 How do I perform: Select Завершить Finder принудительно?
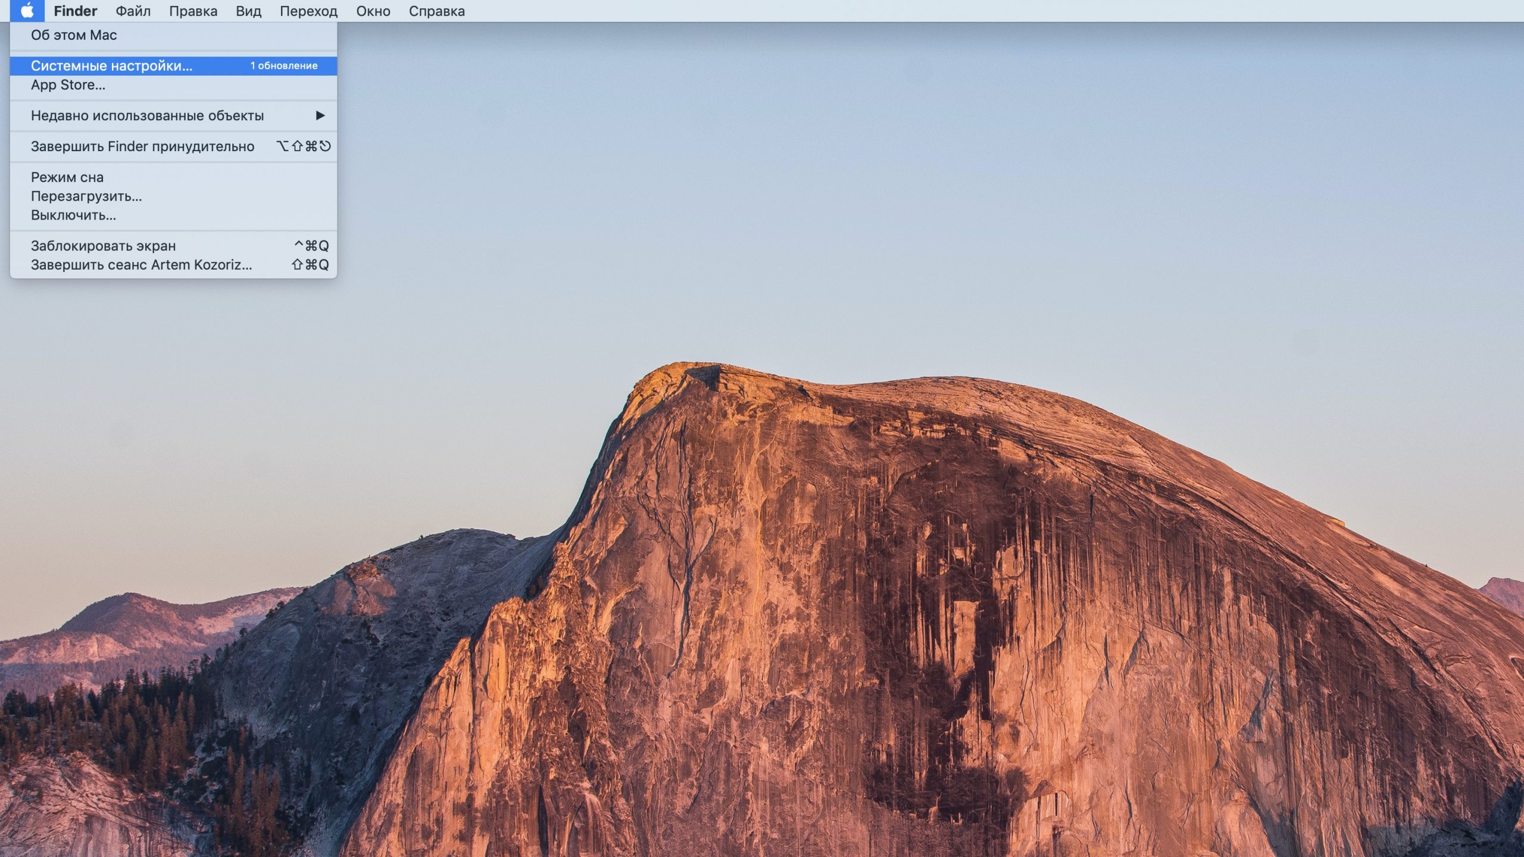(x=142, y=146)
